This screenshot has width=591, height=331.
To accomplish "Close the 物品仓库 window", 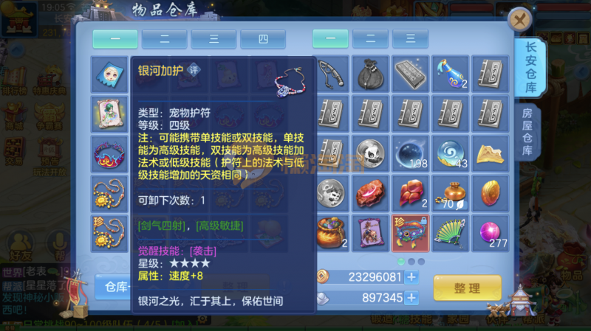I will (519, 19).
